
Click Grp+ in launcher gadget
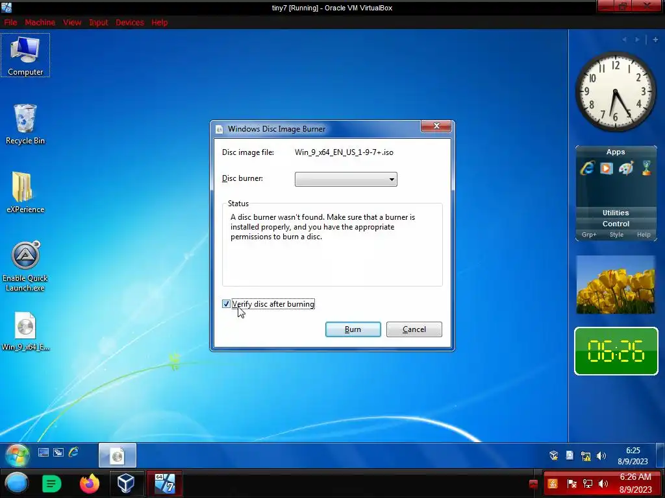(589, 235)
